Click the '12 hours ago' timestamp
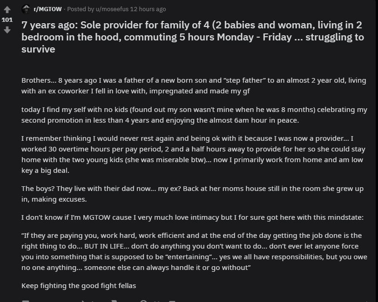This screenshot has height=302, width=378. [148, 9]
